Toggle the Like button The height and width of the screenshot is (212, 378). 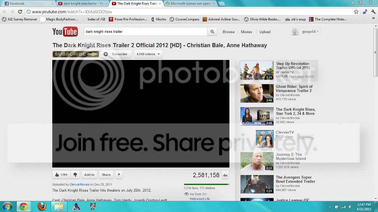(61, 175)
